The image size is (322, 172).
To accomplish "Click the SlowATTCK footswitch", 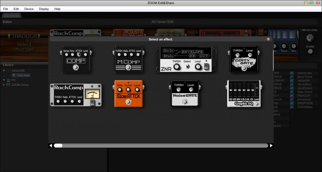I will point(129,102).
